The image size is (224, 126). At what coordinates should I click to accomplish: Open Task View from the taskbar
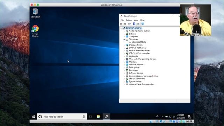pyautogui.click(x=91, y=117)
